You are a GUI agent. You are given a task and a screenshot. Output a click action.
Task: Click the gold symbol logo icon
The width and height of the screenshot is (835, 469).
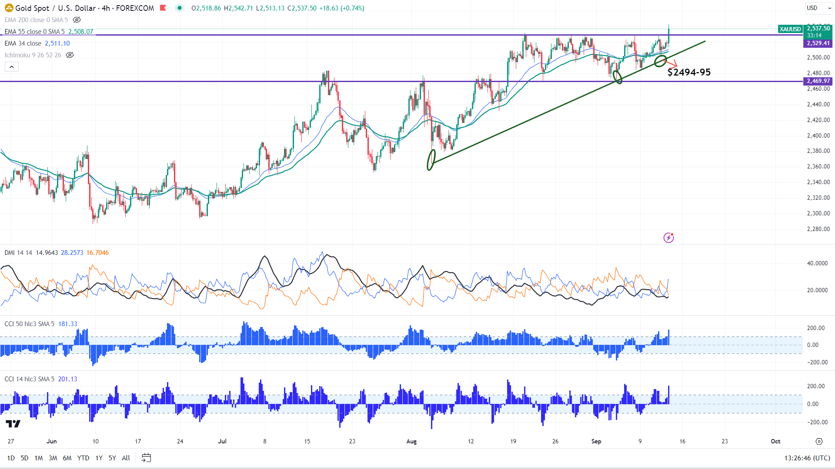pyautogui.click(x=9, y=8)
